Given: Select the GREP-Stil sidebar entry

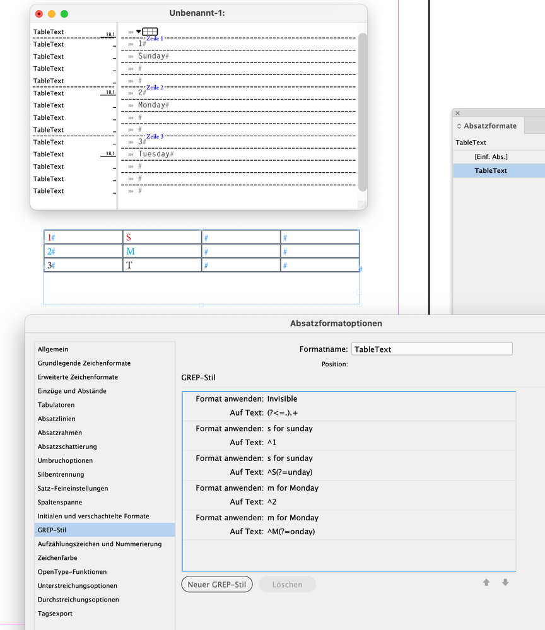Looking at the screenshot, I should pyautogui.click(x=105, y=530).
